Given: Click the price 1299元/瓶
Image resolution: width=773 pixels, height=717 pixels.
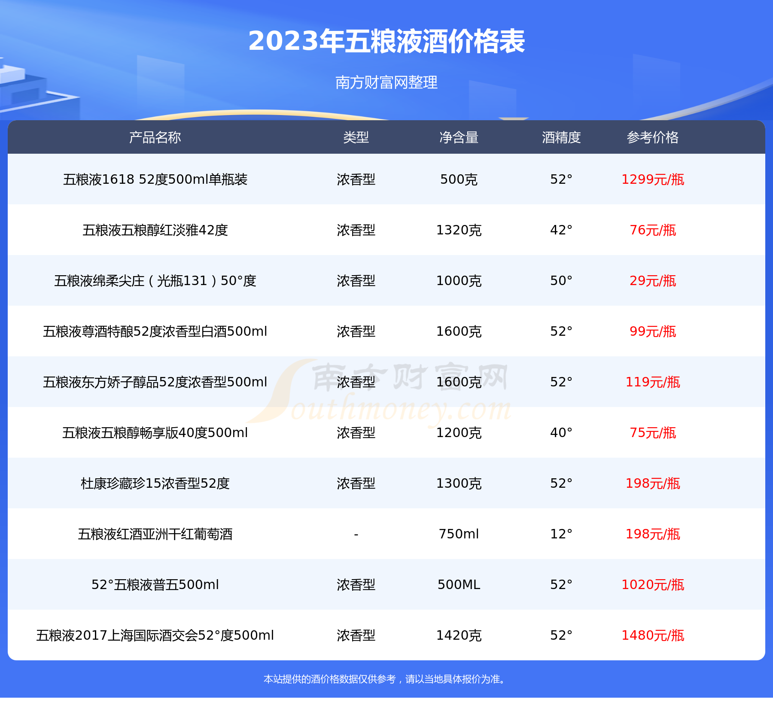Looking at the screenshot, I should [653, 179].
